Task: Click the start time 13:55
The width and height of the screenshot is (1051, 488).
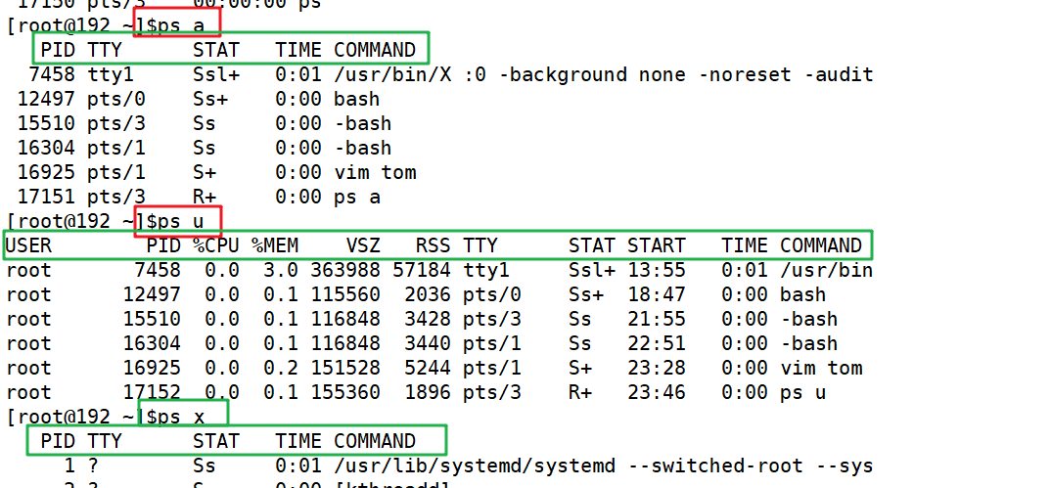Action: [657, 271]
